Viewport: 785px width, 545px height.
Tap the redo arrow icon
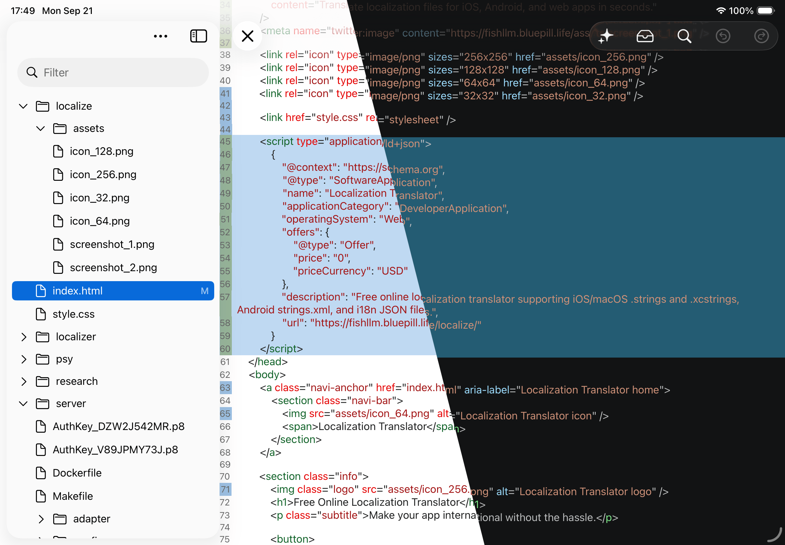(761, 36)
